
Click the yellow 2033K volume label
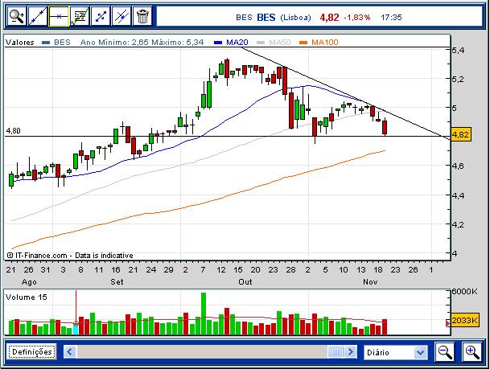pos(465,320)
